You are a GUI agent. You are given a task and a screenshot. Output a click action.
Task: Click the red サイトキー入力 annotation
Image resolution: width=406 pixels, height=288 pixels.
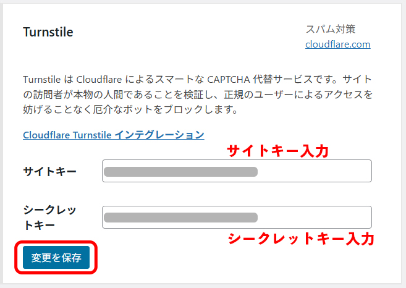point(277,151)
